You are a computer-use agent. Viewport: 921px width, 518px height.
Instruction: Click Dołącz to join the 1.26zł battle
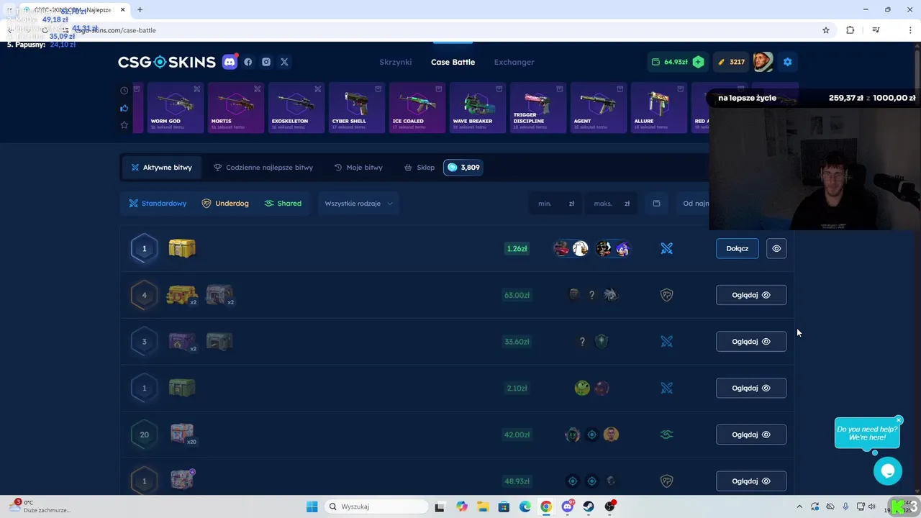click(737, 248)
